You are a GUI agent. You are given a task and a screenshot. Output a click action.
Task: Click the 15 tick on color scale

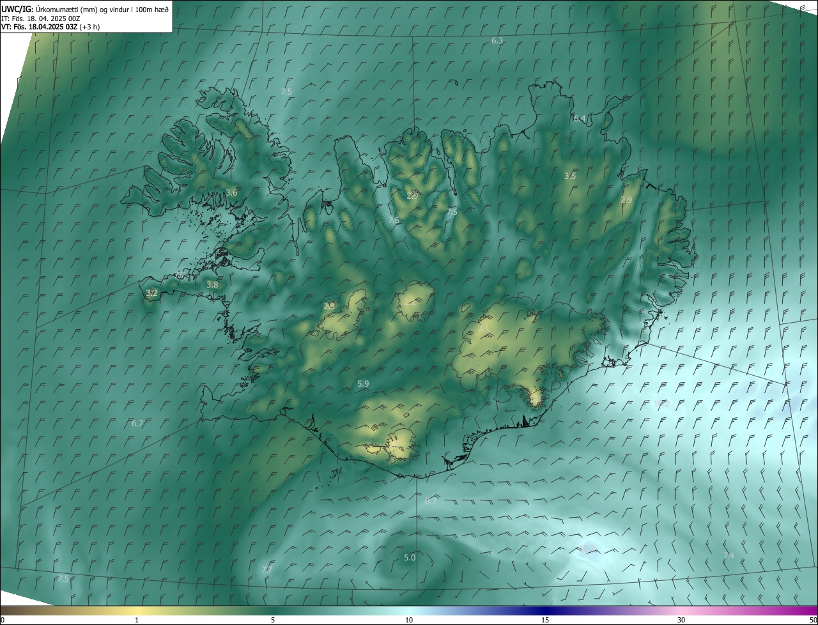[545, 620]
